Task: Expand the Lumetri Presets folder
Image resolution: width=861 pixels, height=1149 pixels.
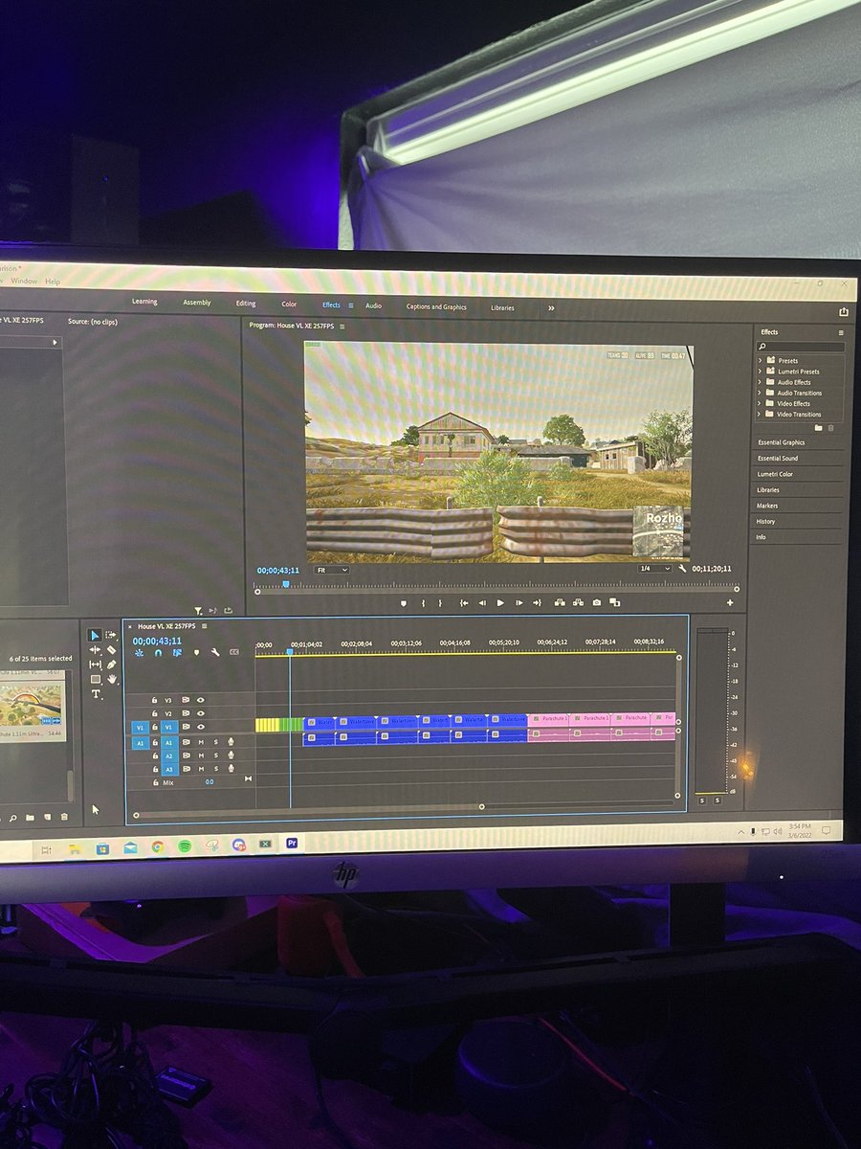Action: [761, 372]
